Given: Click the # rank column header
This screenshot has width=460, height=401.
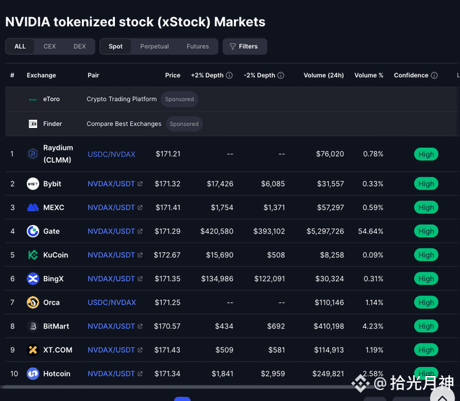Looking at the screenshot, I should (12, 75).
